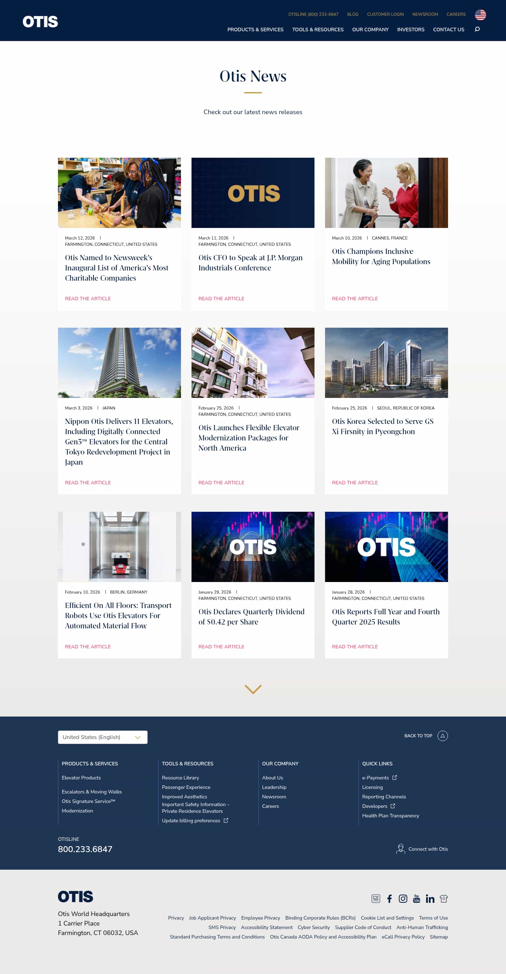Open Modernization footer link
This screenshot has height=974, width=506.
pos(78,811)
